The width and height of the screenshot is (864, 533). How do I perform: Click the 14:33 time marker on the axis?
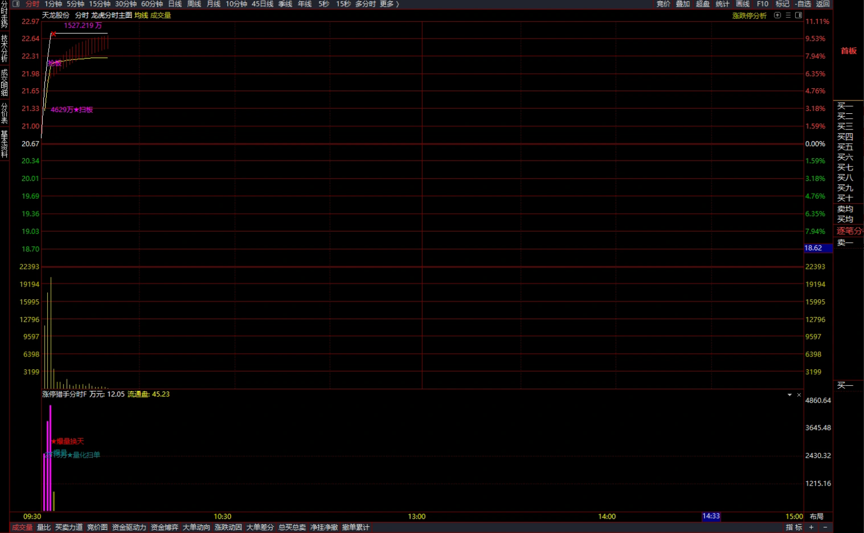click(x=711, y=516)
